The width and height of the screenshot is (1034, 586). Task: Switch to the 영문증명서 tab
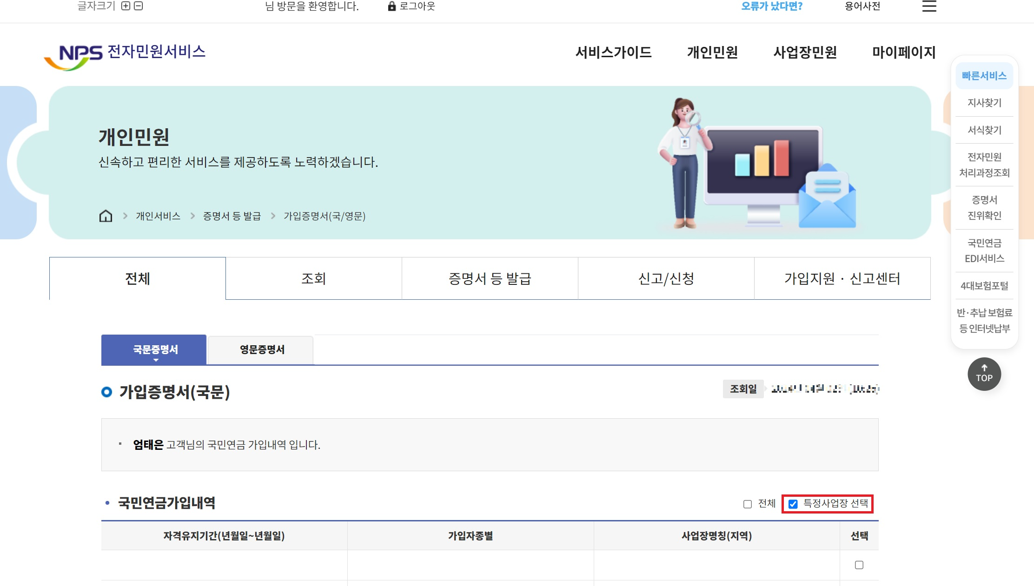(x=262, y=350)
